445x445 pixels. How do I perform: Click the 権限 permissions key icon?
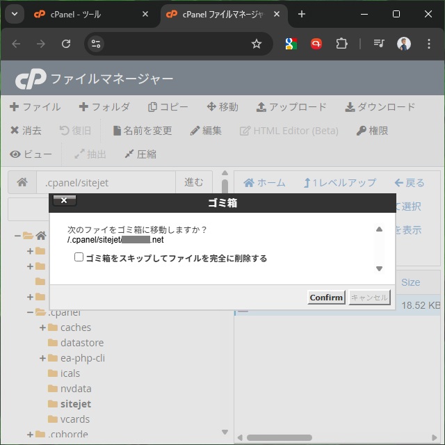pos(362,131)
